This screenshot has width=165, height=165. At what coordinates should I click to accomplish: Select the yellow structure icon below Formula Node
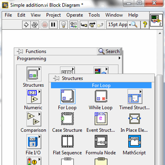tap(101, 161)
